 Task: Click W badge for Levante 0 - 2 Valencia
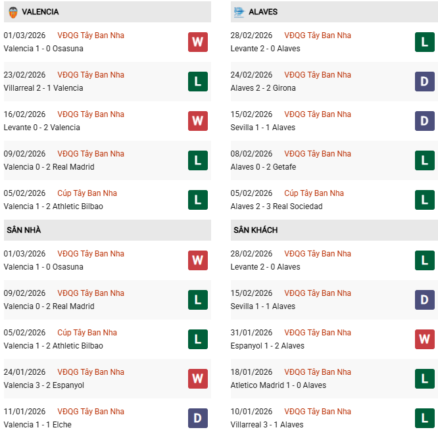click(197, 121)
